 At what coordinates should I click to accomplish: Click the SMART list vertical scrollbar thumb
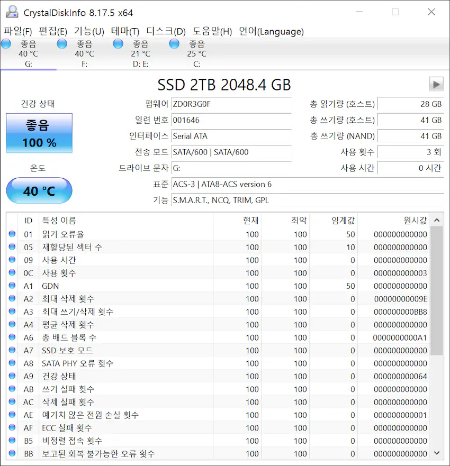click(437, 291)
